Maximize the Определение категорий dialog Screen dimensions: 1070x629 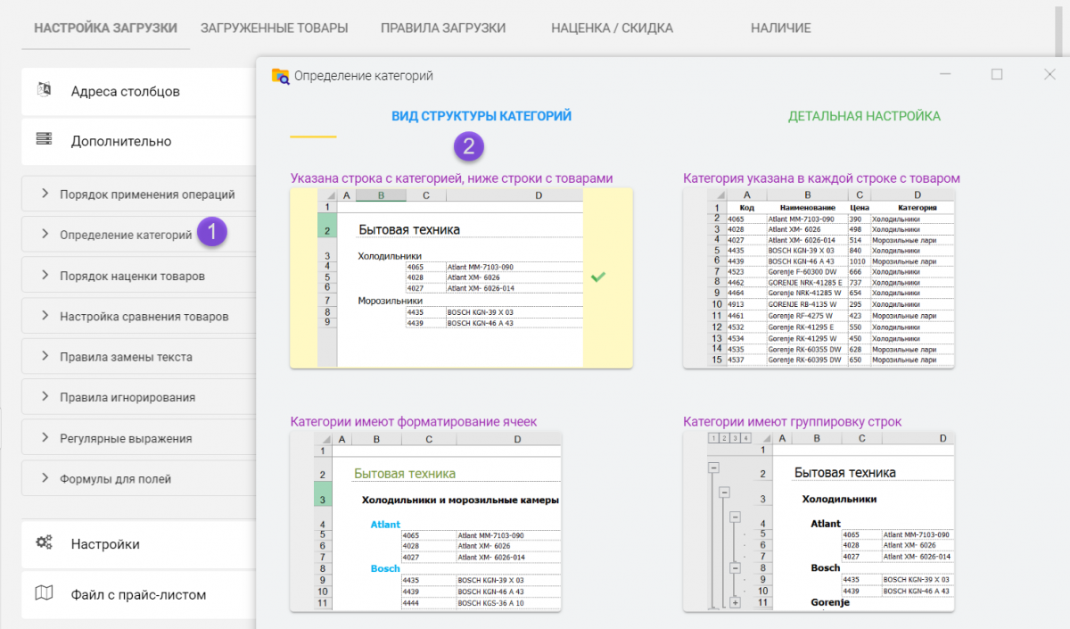coord(997,75)
